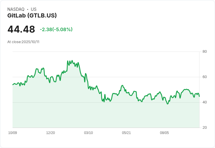This screenshot has width=215, height=148.
Task: Click the rightmost end point of the price line
Action: 199,96
